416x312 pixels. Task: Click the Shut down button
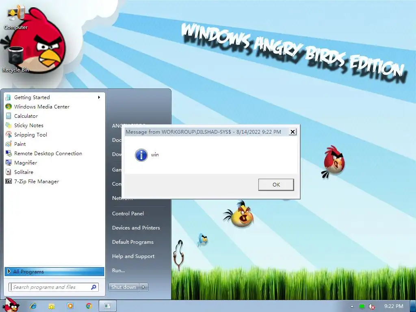pos(124,287)
